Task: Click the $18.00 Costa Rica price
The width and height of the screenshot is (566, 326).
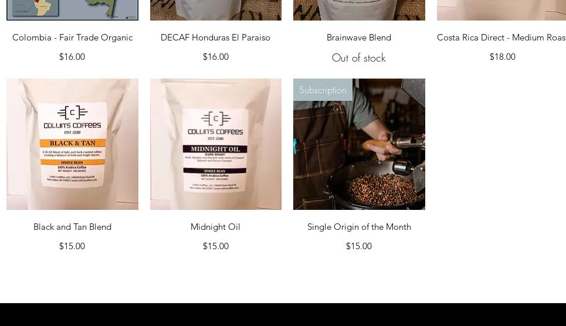Action: (503, 57)
